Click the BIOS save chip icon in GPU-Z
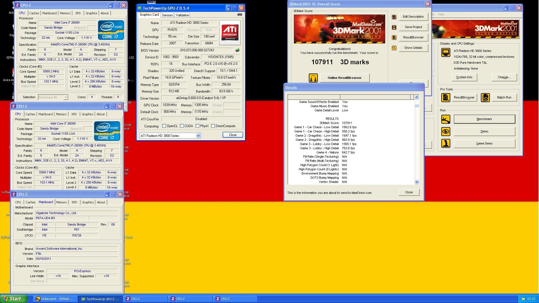This screenshot has width=539, height=303. [x=237, y=50]
